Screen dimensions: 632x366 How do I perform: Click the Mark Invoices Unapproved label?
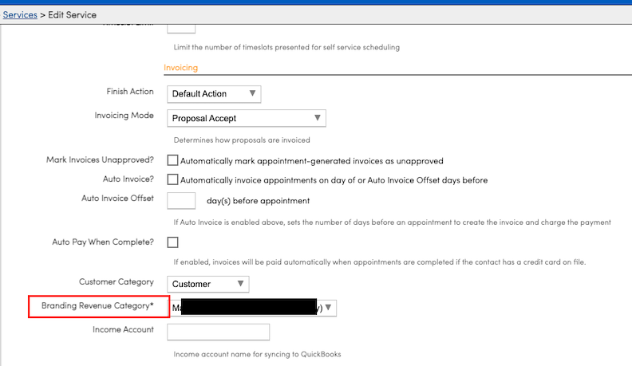coord(100,159)
